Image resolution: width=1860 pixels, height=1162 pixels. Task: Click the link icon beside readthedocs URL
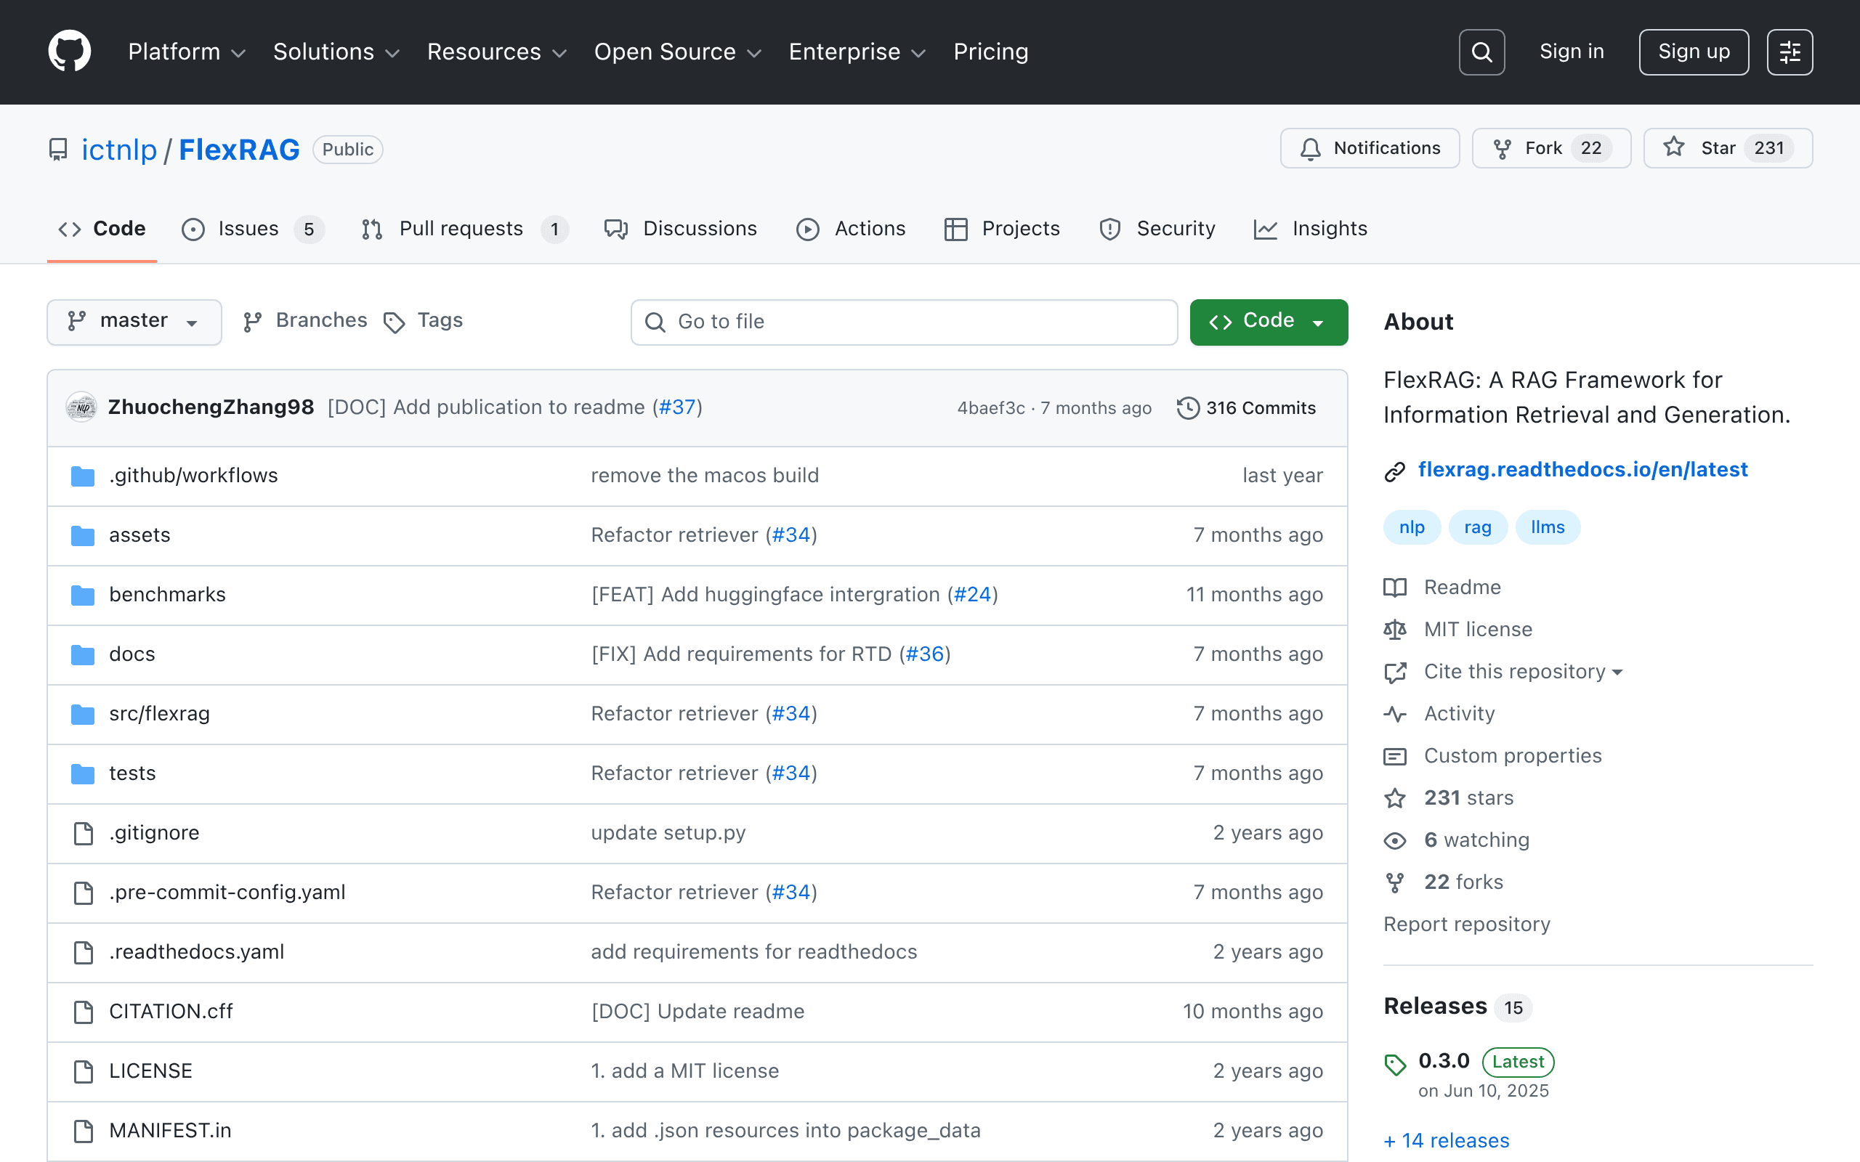(x=1395, y=471)
